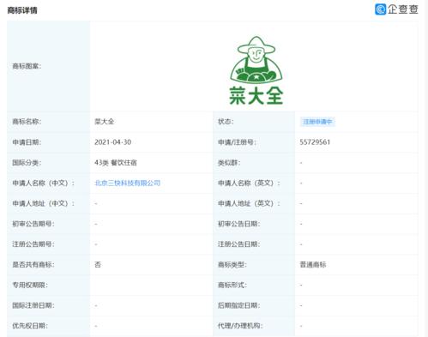428x337 pixels.
Task: Click the green 菜大全 logo text
Action: click(x=256, y=96)
